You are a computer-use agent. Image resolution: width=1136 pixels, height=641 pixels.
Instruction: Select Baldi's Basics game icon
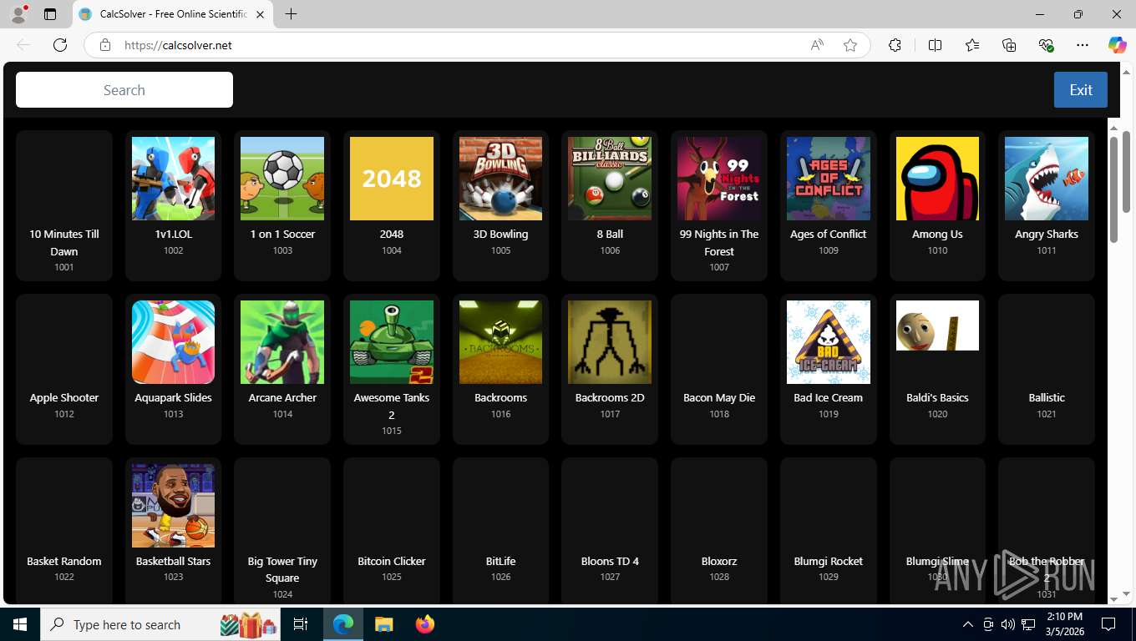coord(937,326)
